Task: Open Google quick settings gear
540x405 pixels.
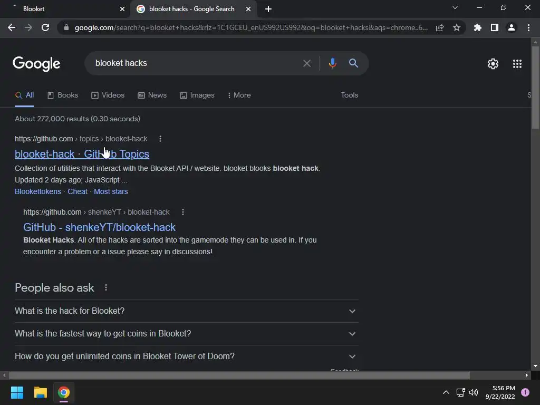Action: (x=493, y=64)
